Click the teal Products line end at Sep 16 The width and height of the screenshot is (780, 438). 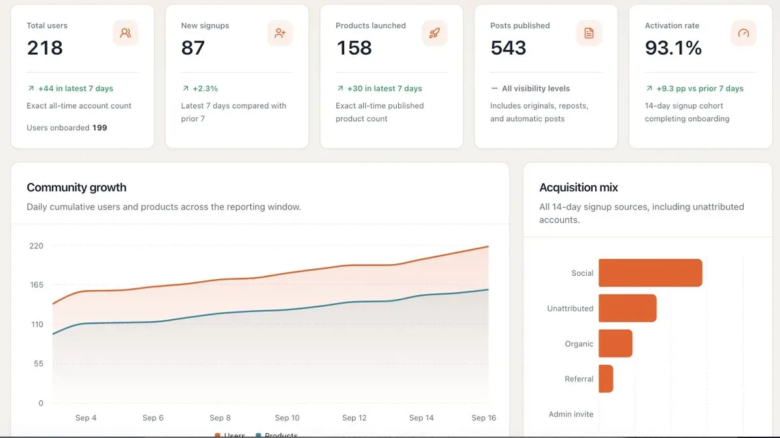pyautogui.click(x=487, y=290)
